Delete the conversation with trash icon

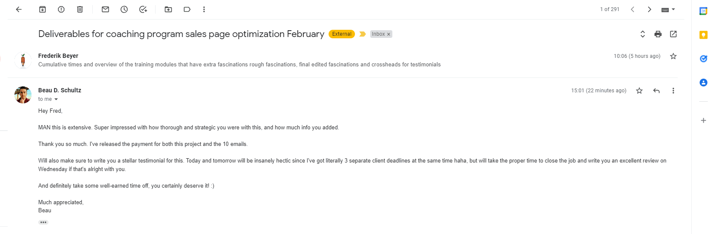pyautogui.click(x=80, y=9)
